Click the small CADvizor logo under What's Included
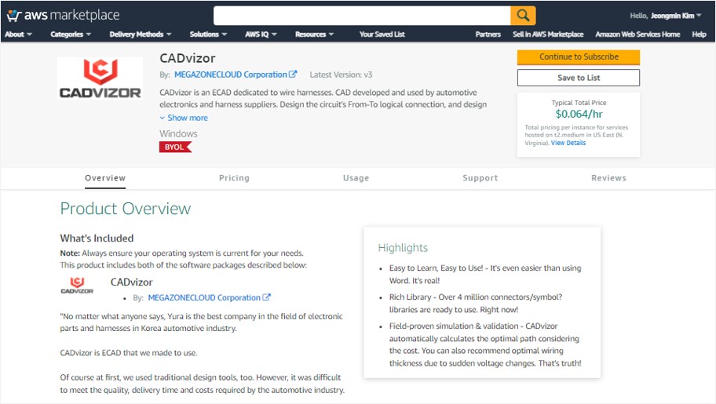This screenshot has height=404, width=716. [77, 285]
